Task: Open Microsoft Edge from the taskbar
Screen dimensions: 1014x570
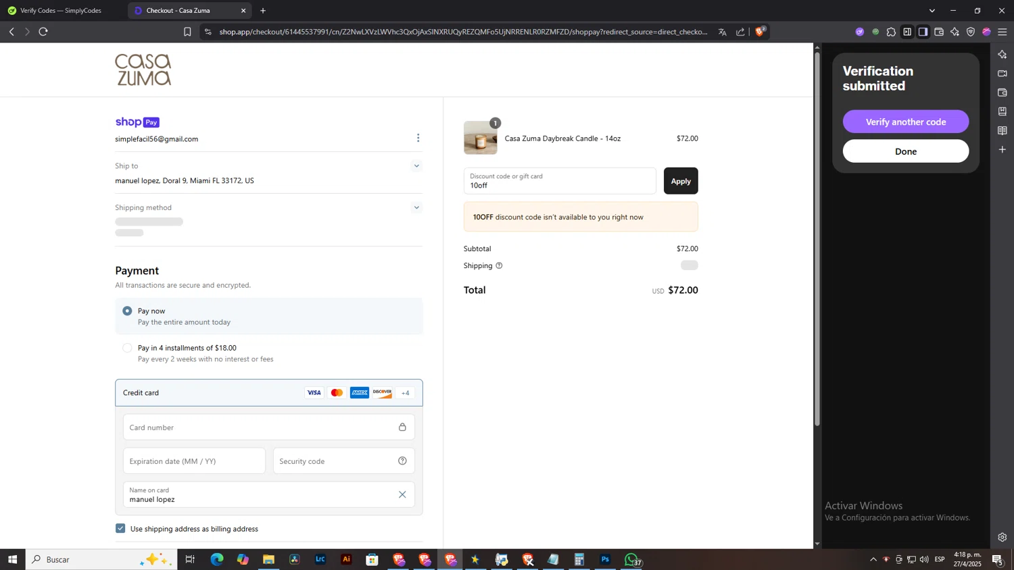Action: coord(217,559)
